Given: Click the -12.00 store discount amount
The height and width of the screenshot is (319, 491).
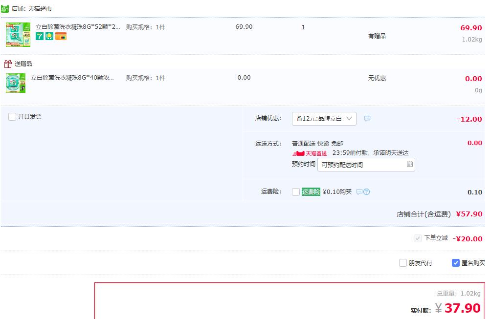Looking at the screenshot, I should point(469,119).
